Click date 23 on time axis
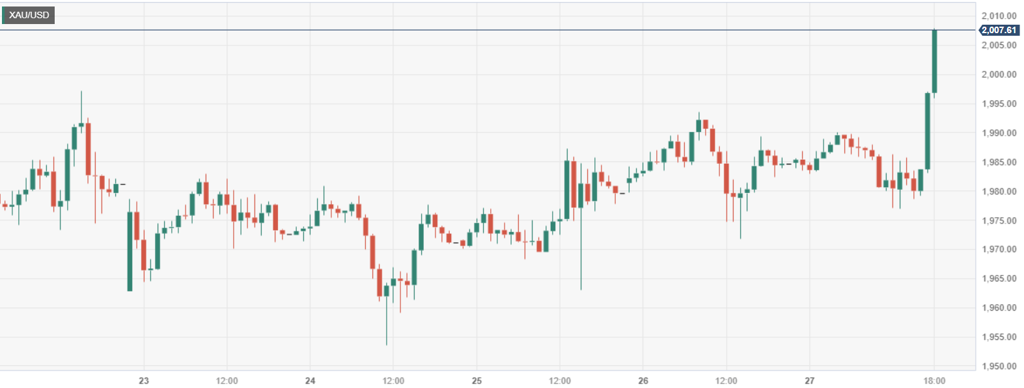 [x=144, y=380]
